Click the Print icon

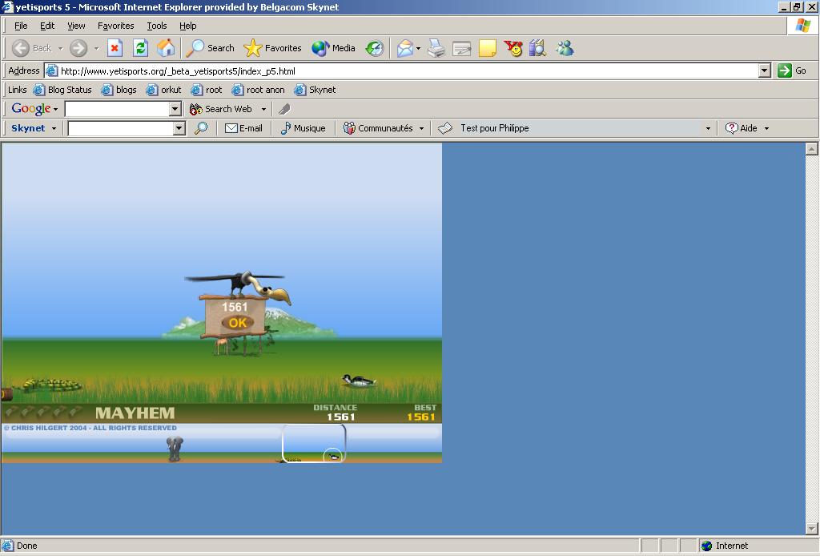click(x=436, y=48)
